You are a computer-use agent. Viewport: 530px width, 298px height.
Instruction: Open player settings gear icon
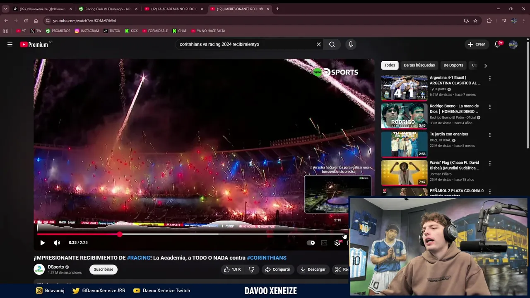[x=337, y=243]
